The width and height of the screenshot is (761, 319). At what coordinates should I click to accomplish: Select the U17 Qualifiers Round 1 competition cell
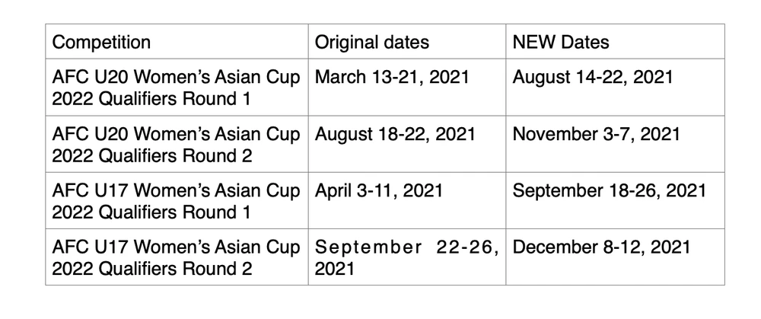[177, 199]
